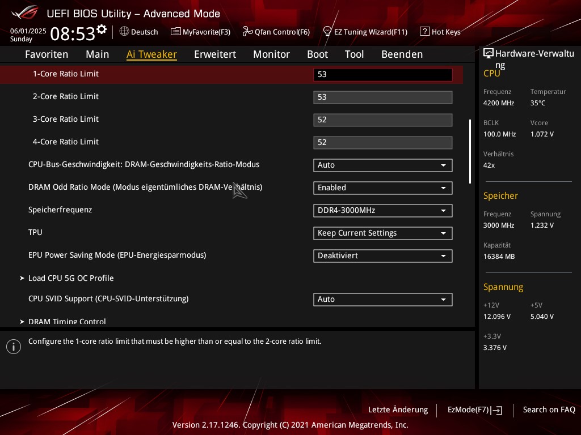Click the info icon in help panel
This screenshot has width=581, height=435.
click(x=14, y=347)
